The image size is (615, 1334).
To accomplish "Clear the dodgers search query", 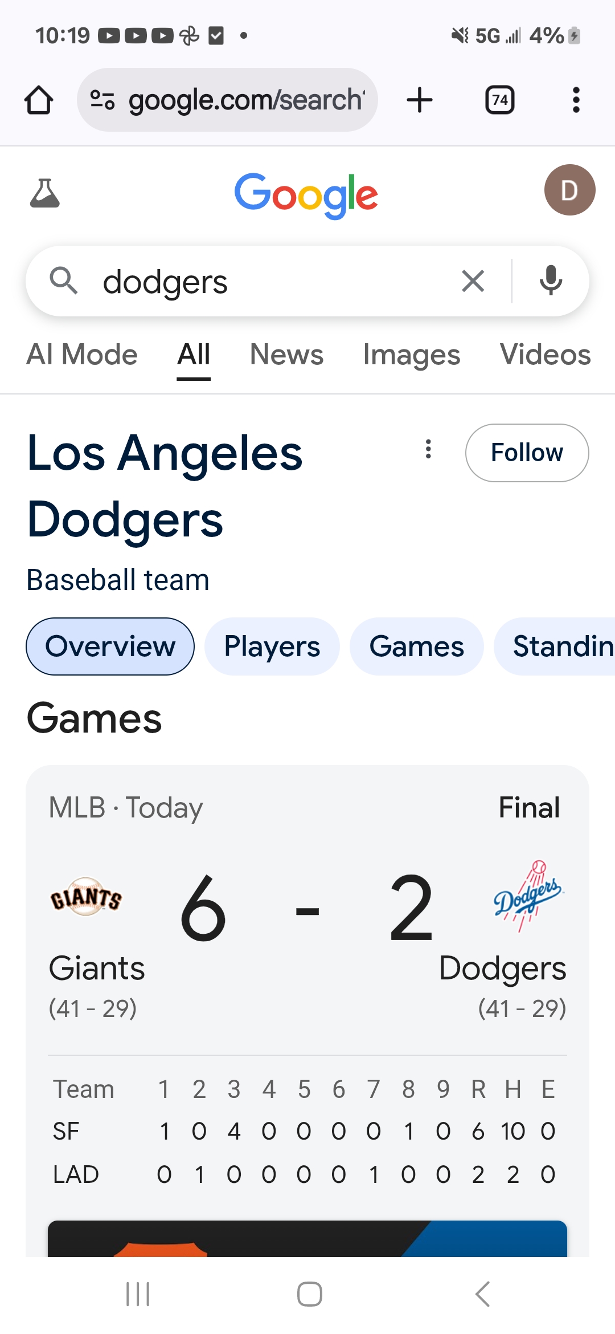I will (x=473, y=281).
